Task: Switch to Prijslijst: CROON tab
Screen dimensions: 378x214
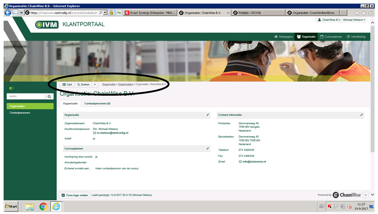Action: pyautogui.click(x=258, y=13)
